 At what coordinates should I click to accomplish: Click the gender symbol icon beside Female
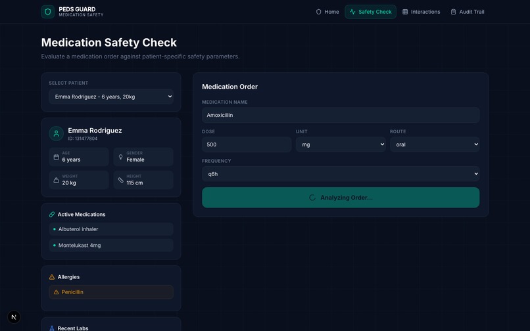(121, 157)
